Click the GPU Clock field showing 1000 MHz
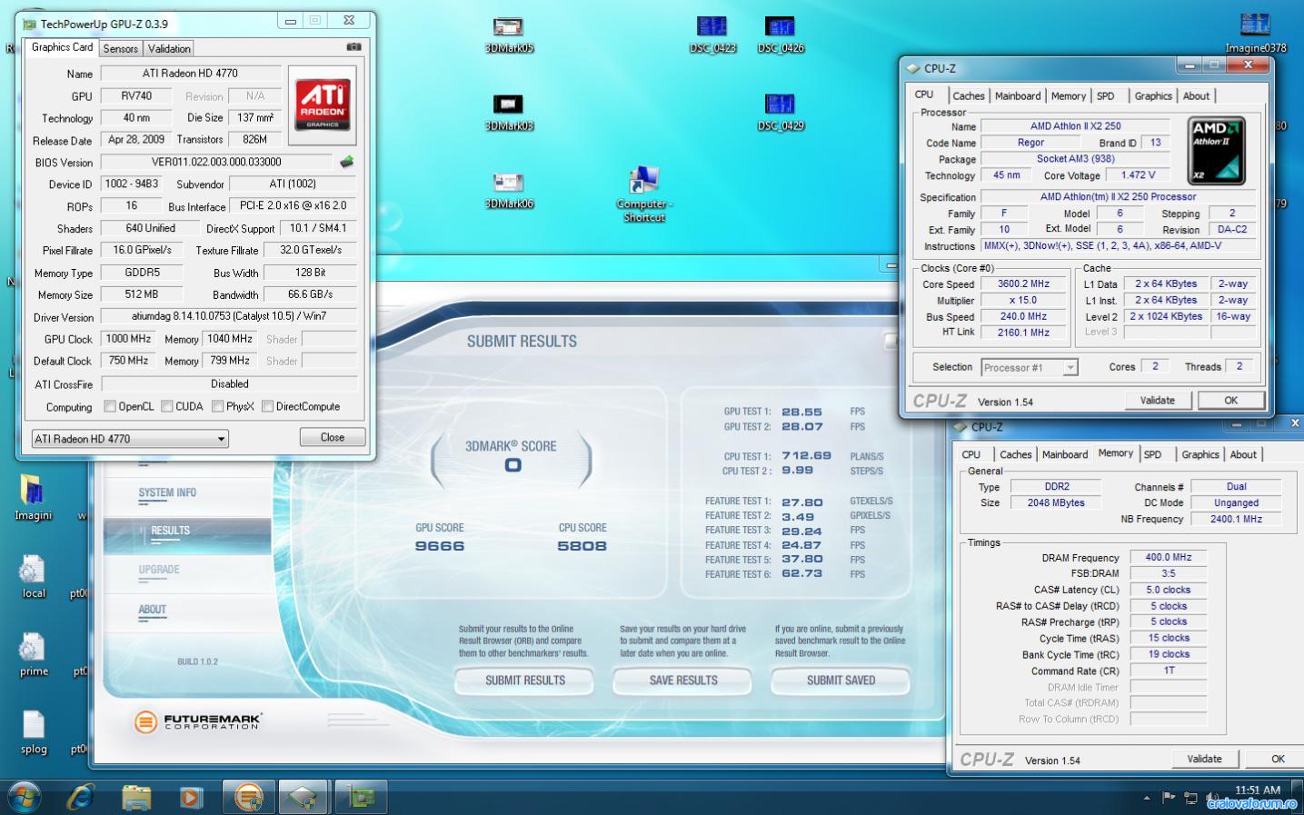This screenshot has width=1304, height=815. coord(129,339)
